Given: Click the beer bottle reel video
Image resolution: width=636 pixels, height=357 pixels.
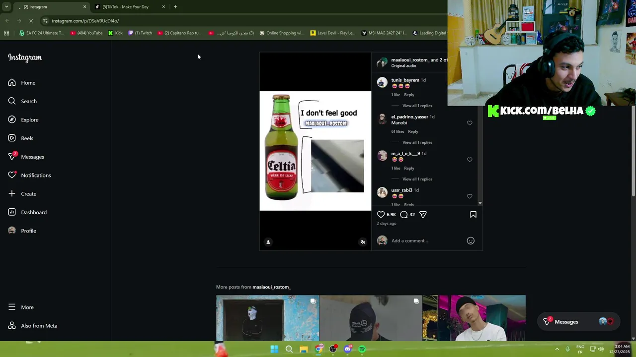Looking at the screenshot, I should point(316,151).
